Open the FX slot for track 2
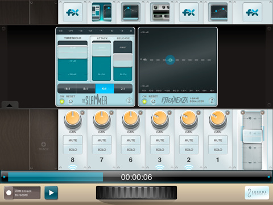This screenshot has width=273, height=205. pyautogui.click(x=189, y=13)
